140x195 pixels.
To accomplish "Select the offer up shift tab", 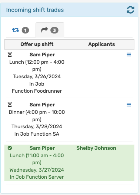I will click(50, 30).
